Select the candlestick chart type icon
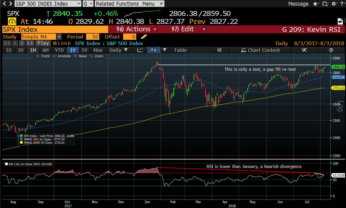The width and height of the screenshot is (346, 208). pyautogui.click(x=154, y=50)
